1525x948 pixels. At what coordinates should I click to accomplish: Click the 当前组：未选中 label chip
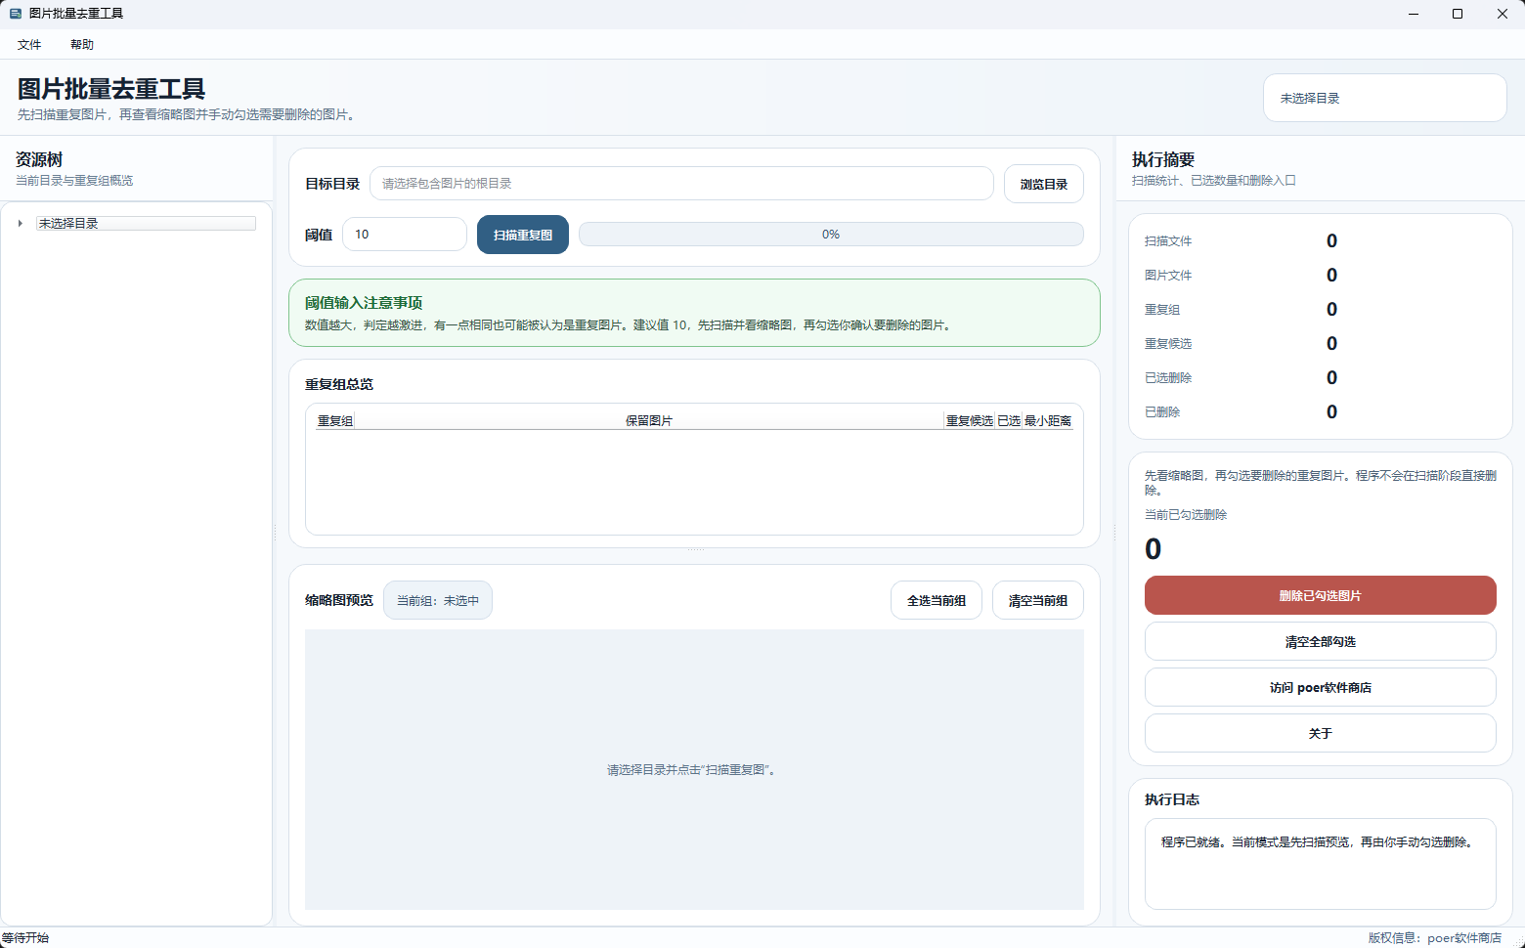click(438, 600)
